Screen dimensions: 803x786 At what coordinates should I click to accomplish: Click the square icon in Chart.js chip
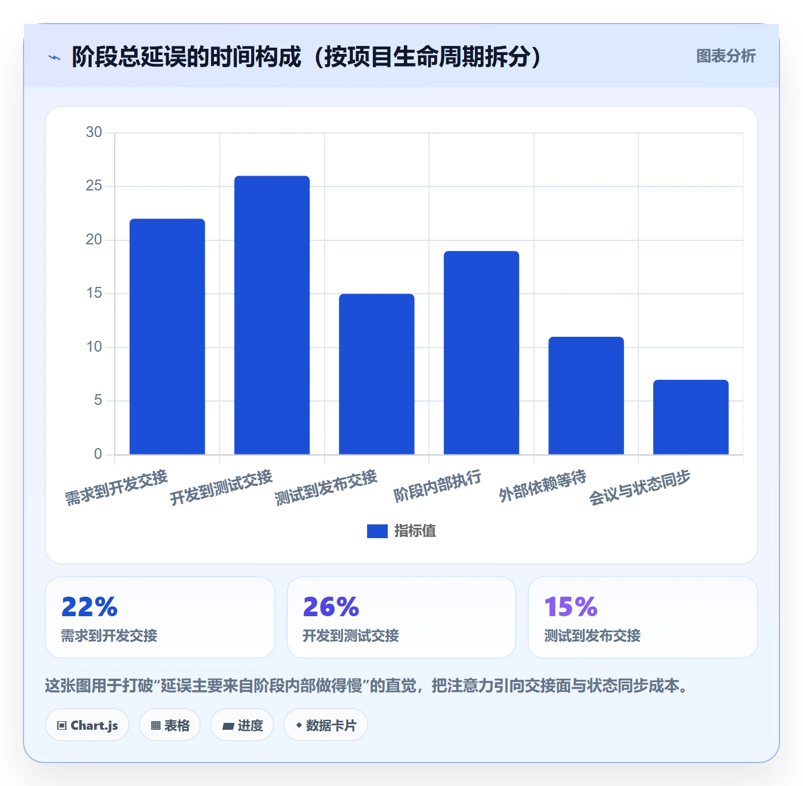pyautogui.click(x=62, y=726)
